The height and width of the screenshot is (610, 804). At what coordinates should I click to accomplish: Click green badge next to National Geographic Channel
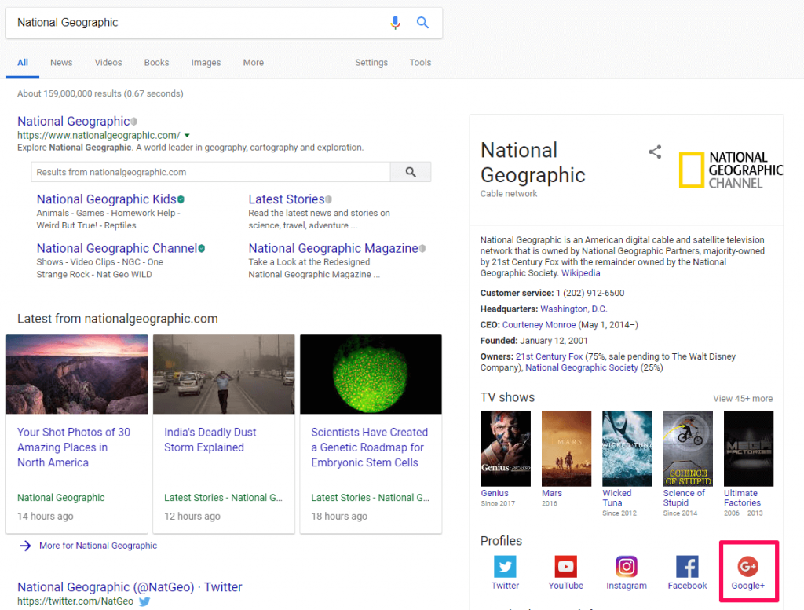[x=202, y=249]
